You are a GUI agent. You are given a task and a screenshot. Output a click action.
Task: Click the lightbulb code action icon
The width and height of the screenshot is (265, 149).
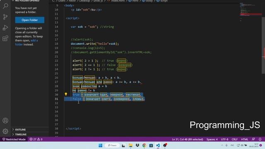tap(66, 94)
